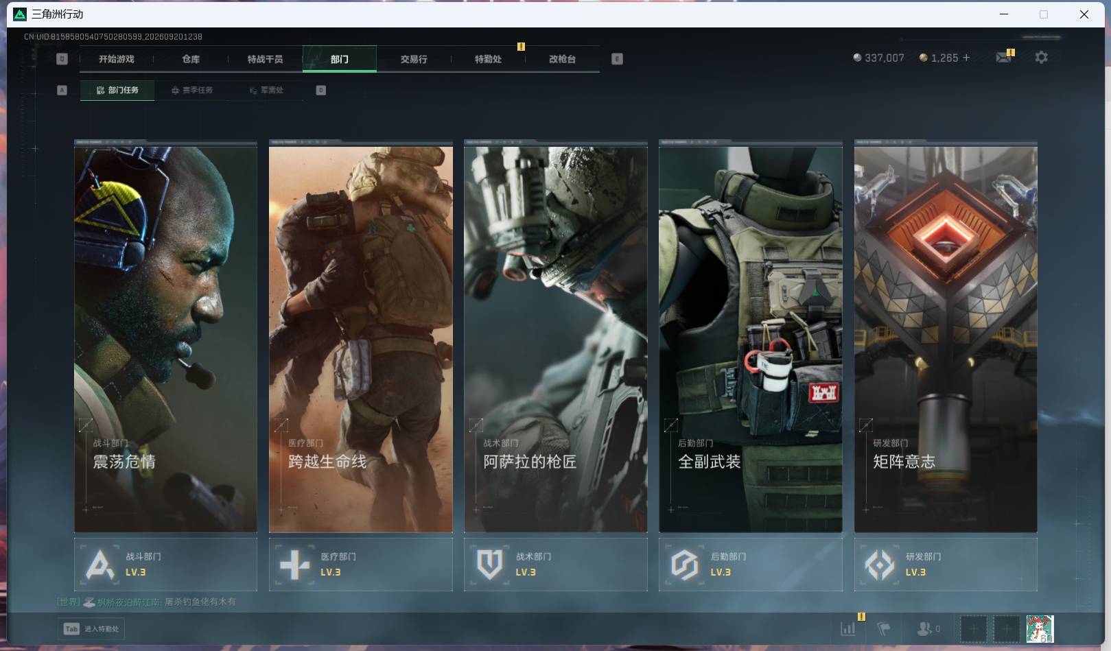This screenshot has height=651, width=1111.
Task: Open the 赛季任务 sub-tab
Action: [192, 90]
